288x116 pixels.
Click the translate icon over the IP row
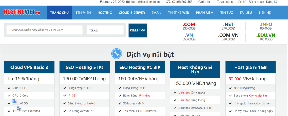(x=19, y=109)
